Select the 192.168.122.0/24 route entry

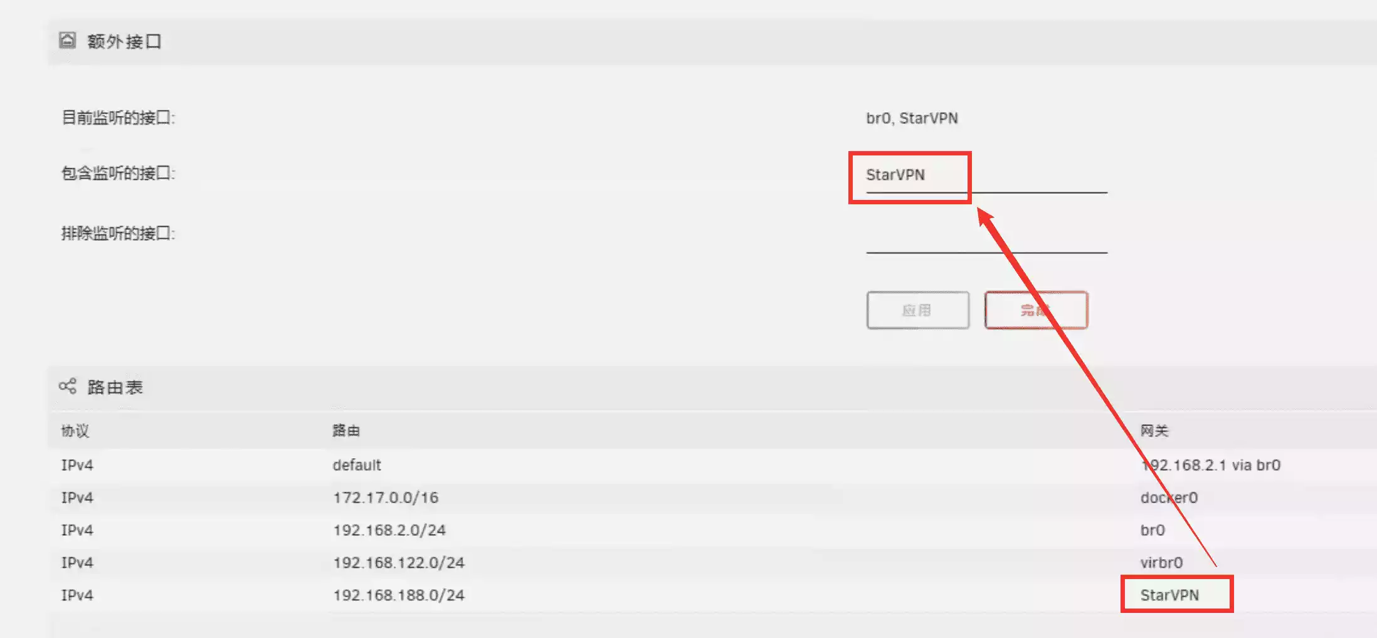(399, 563)
